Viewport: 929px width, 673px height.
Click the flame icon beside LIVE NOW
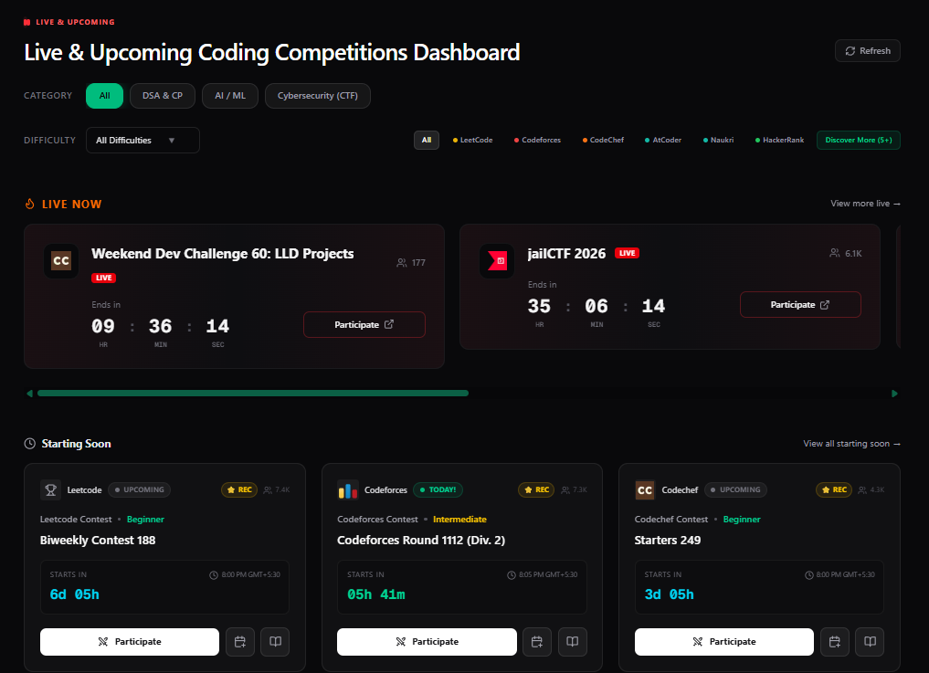click(29, 204)
